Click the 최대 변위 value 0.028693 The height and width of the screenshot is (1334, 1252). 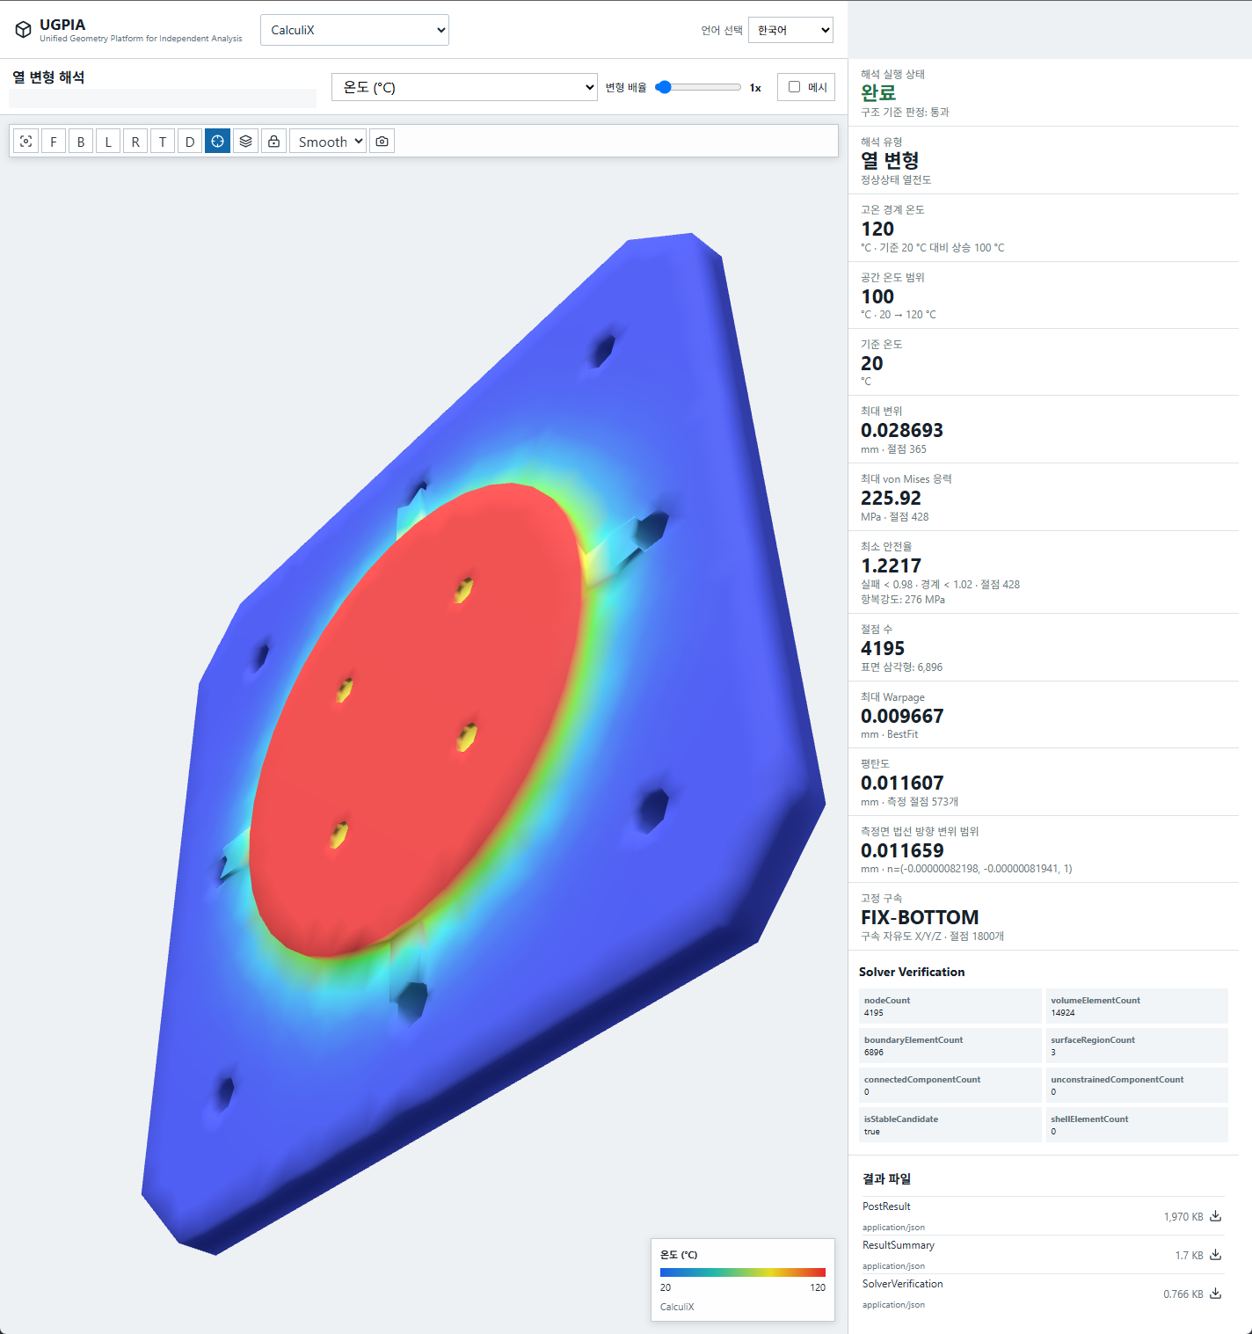[902, 430]
